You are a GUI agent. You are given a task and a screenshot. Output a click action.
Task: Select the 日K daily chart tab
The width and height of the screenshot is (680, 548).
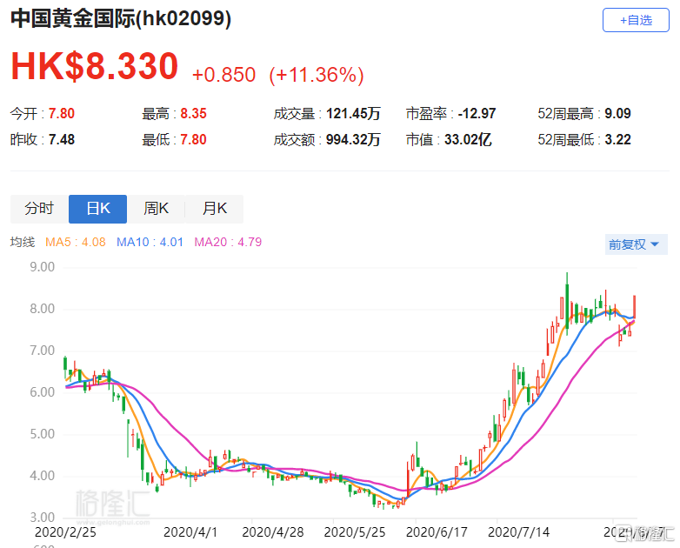coord(97,209)
